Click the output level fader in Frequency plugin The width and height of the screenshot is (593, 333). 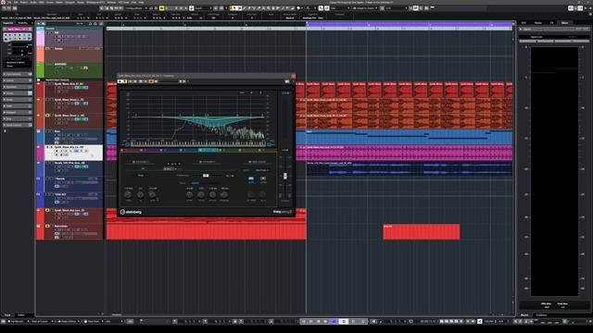click(x=285, y=176)
